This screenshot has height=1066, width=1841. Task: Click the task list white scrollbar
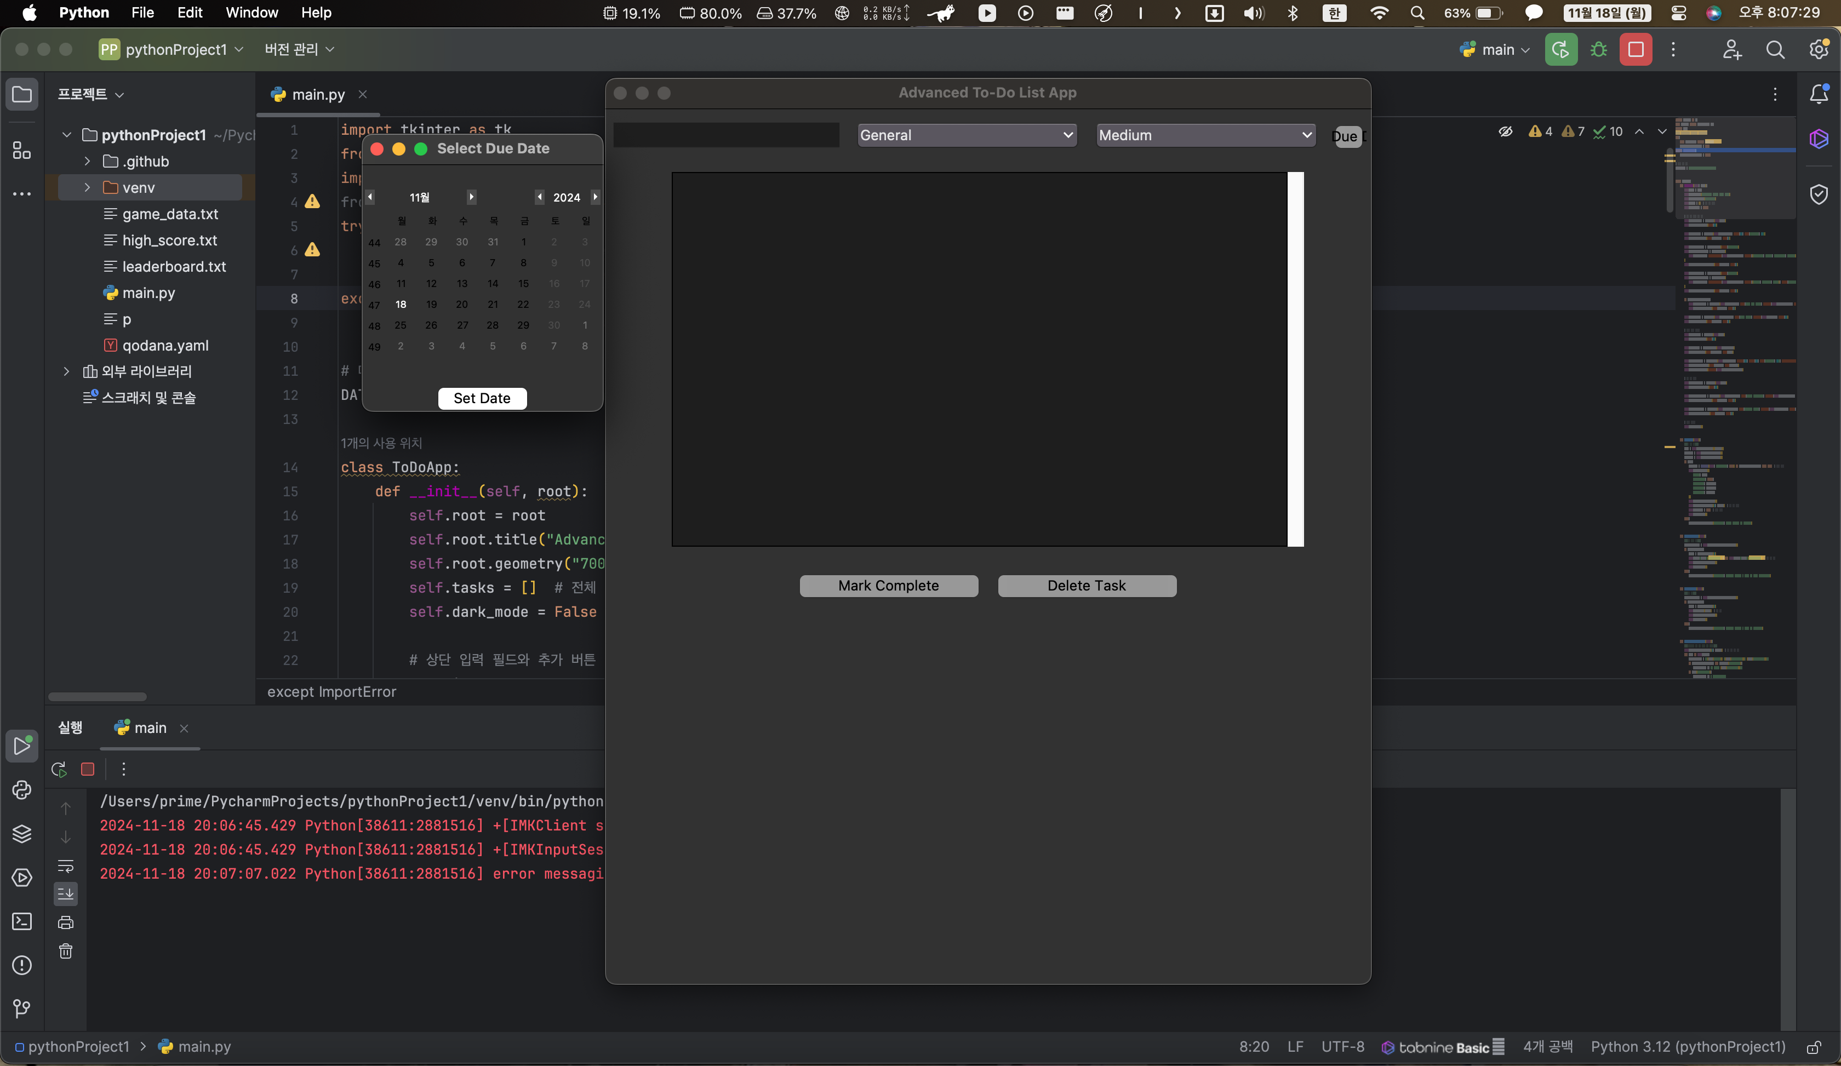tap(1295, 359)
